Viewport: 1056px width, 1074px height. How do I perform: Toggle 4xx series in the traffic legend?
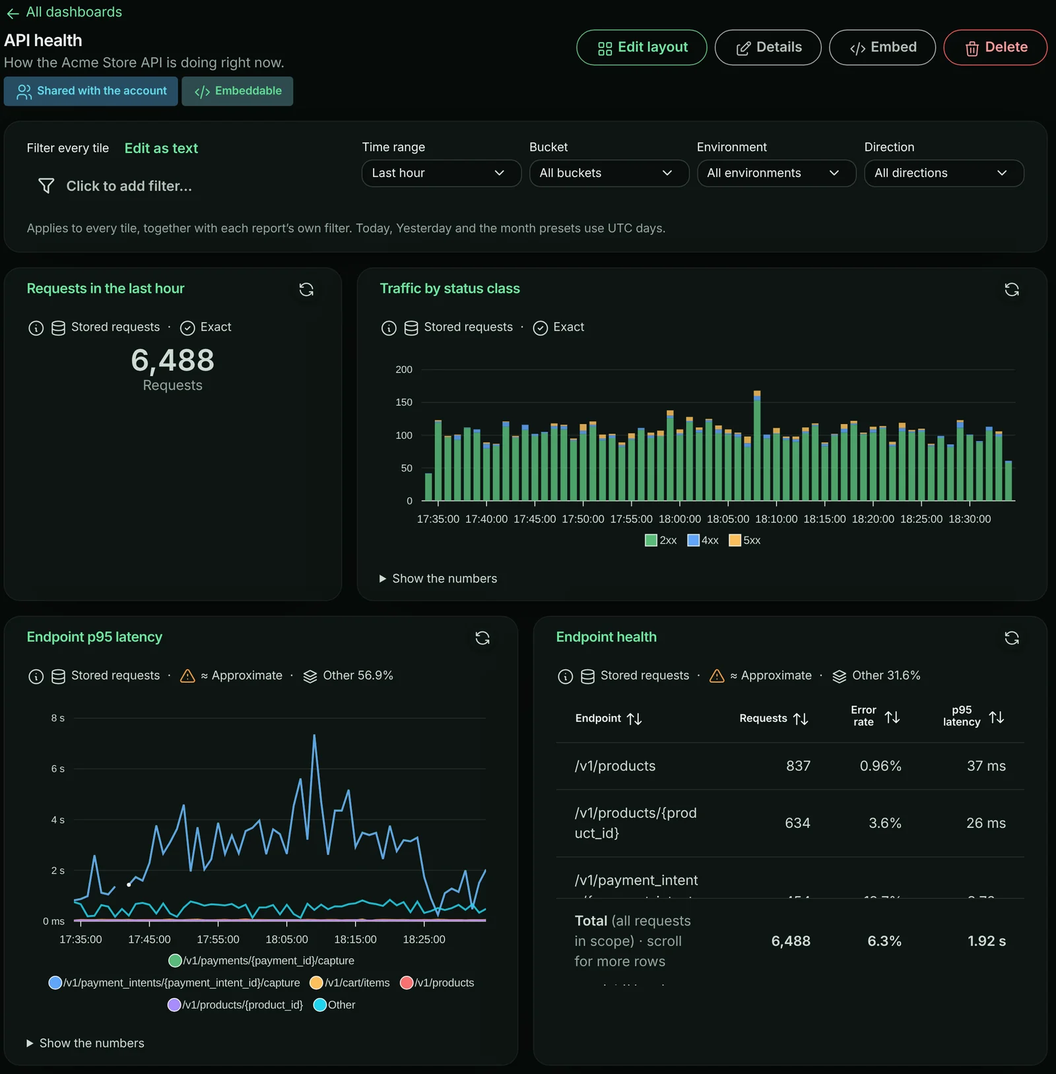point(703,540)
